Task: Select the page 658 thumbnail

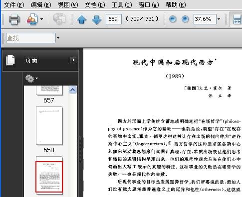Action: click(49, 126)
